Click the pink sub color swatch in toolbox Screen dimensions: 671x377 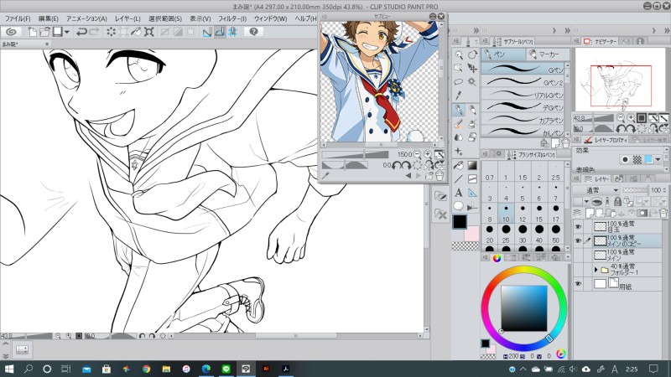click(472, 234)
